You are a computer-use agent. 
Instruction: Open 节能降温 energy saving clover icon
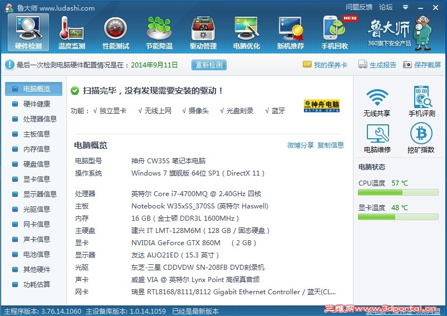[x=159, y=32]
